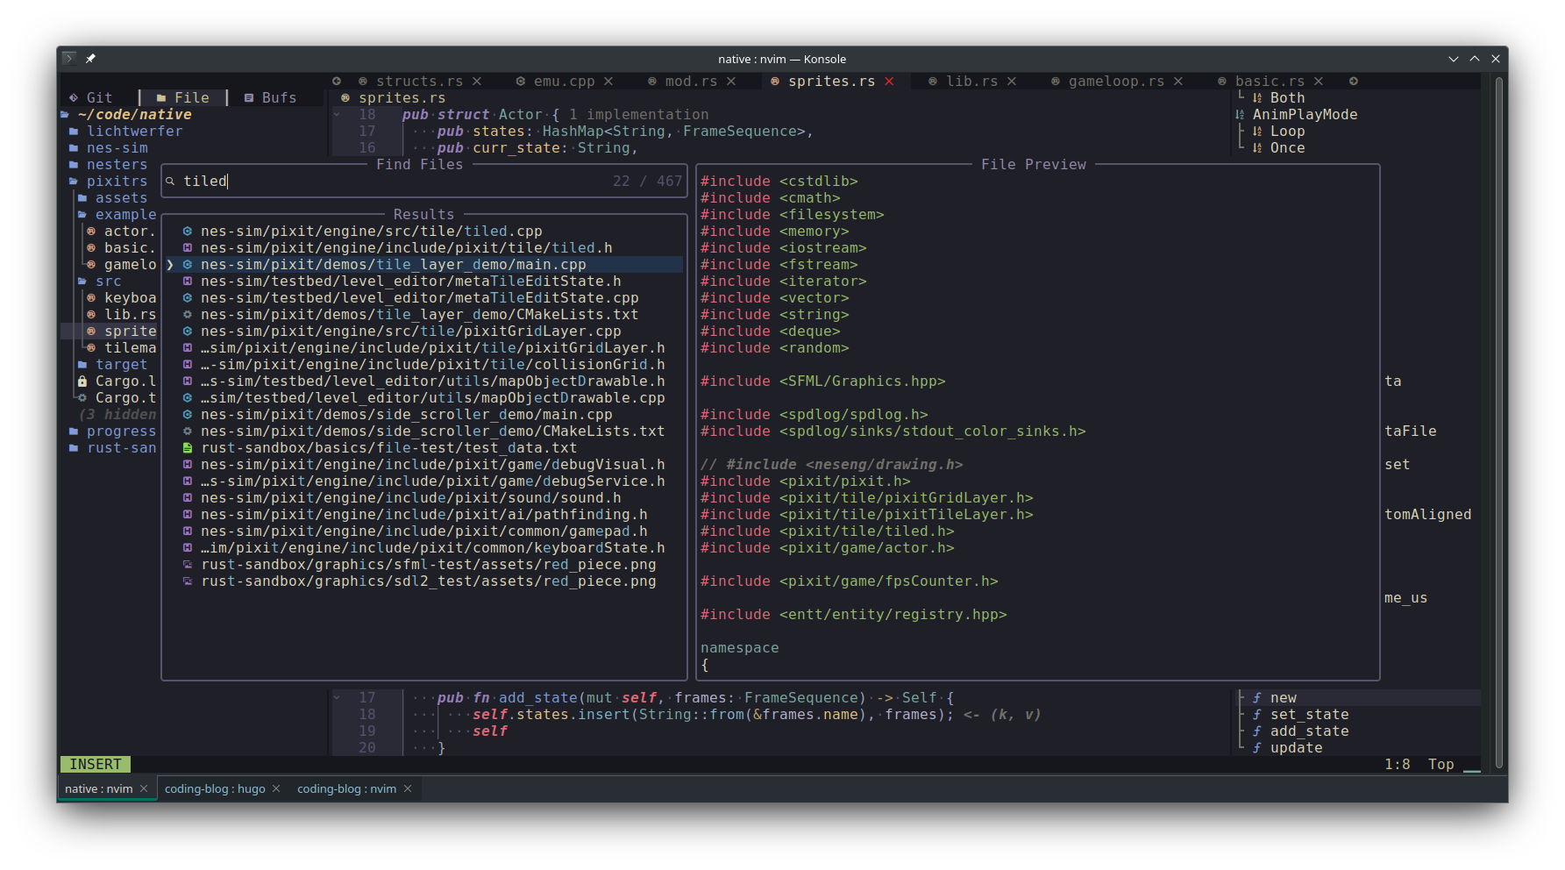Click the function icon beside add_state in outline
This screenshot has height=870, width=1565.
(1257, 731)
